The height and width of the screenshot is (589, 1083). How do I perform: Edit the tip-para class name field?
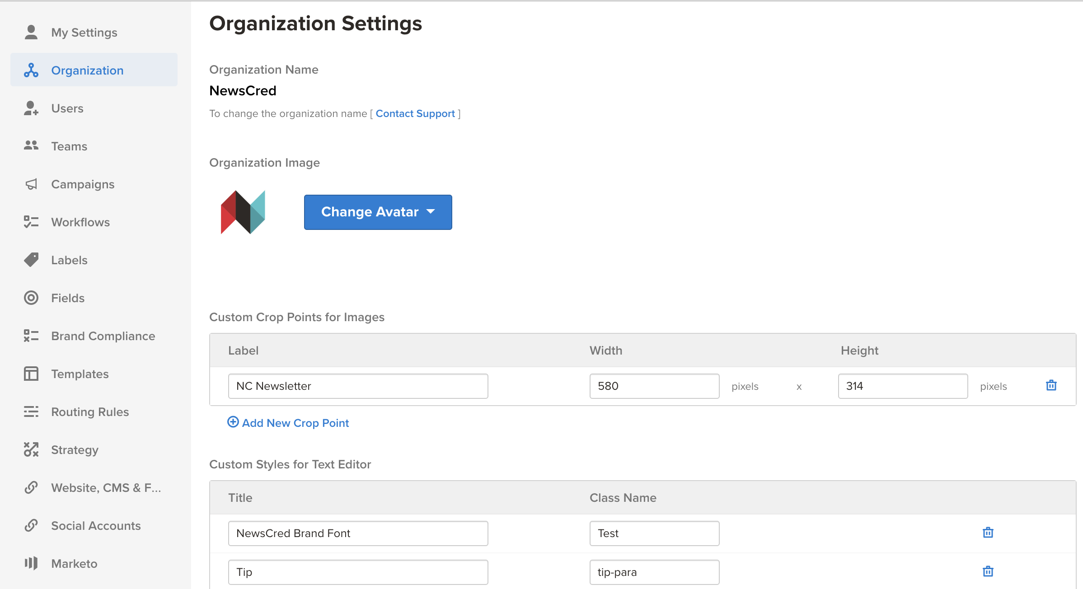tap(655, 572)
